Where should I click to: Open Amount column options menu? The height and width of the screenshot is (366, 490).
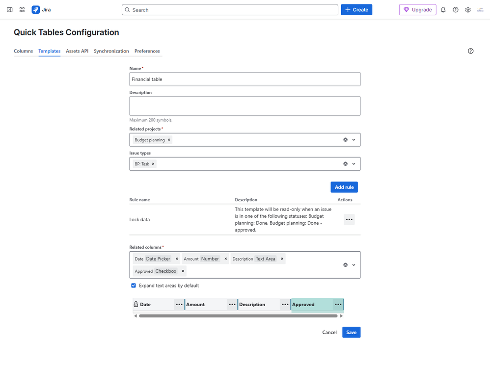coord(232,305)
